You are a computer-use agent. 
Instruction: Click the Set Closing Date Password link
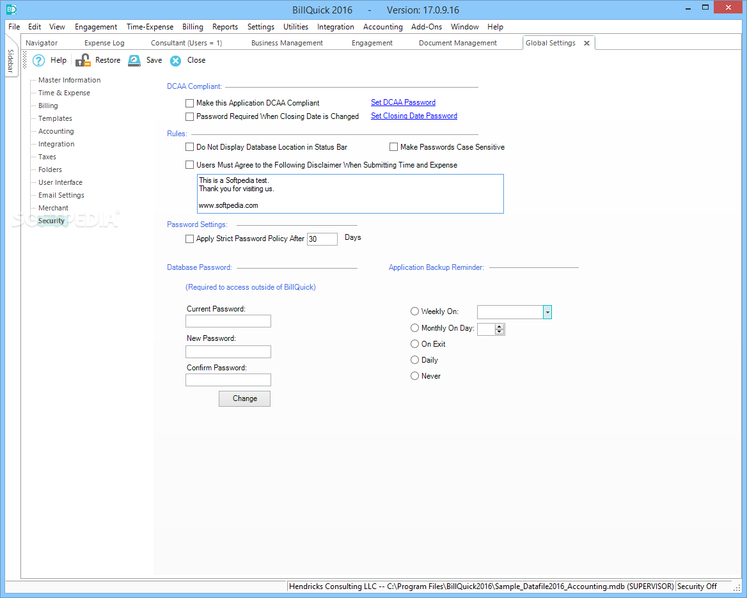[414, 116]
